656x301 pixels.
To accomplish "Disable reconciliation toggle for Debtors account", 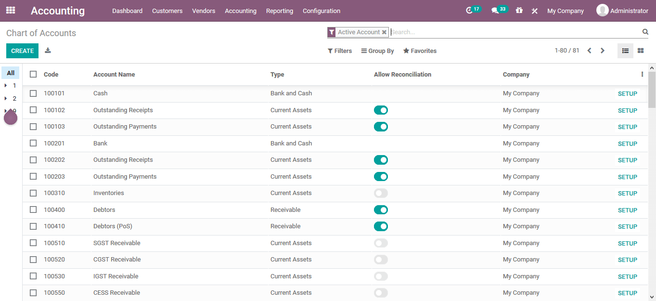I will [x=381, y=209].
